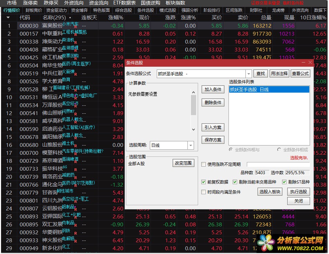
Task: Click the parameter panel scroll up arrow
Action: point(193,92)
